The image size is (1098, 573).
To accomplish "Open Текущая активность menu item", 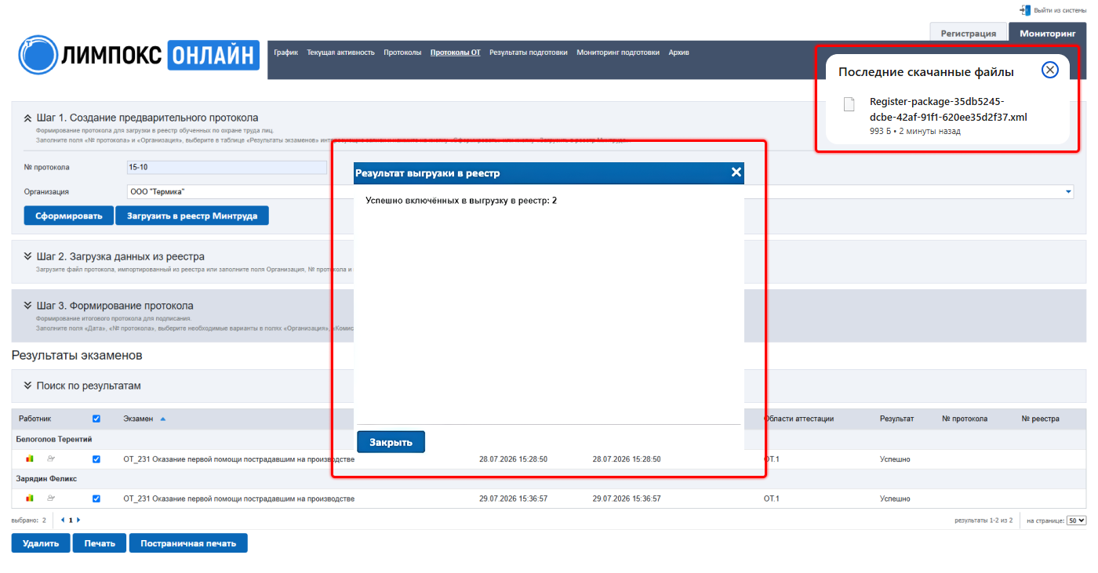I will click(340, 53).
